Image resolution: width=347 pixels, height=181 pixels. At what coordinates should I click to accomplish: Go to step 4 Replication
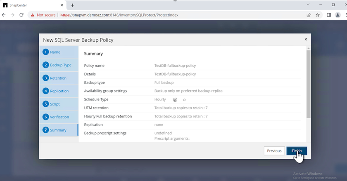tap(59, 91)
